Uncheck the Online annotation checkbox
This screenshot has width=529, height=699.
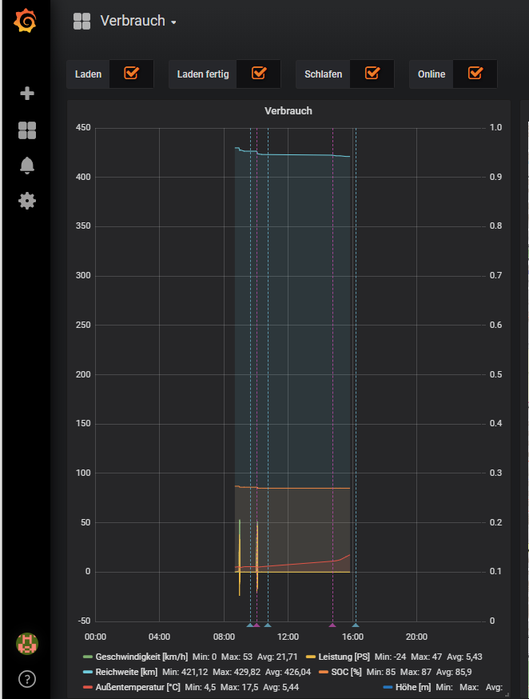pyautogui.click(x=475, y=74)
